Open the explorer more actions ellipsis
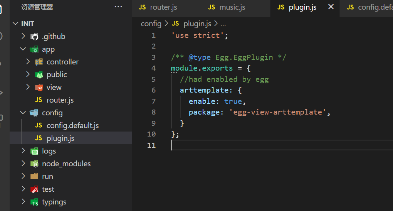The height and width of the screenshot is (211, 393). 118,7
